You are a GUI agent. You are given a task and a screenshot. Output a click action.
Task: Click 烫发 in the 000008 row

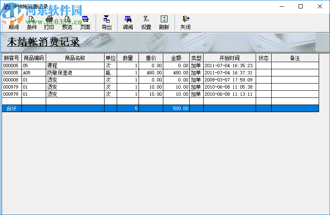coord(75,80)
